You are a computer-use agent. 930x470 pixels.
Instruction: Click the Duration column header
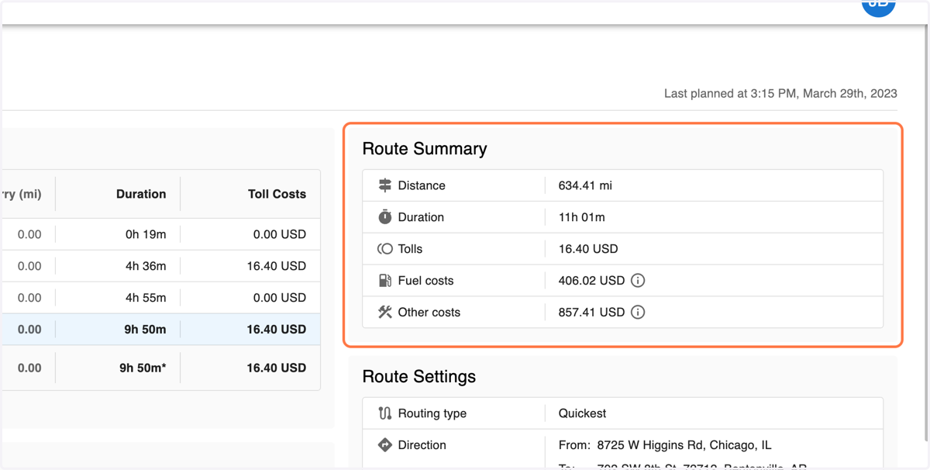coord(141,194)
